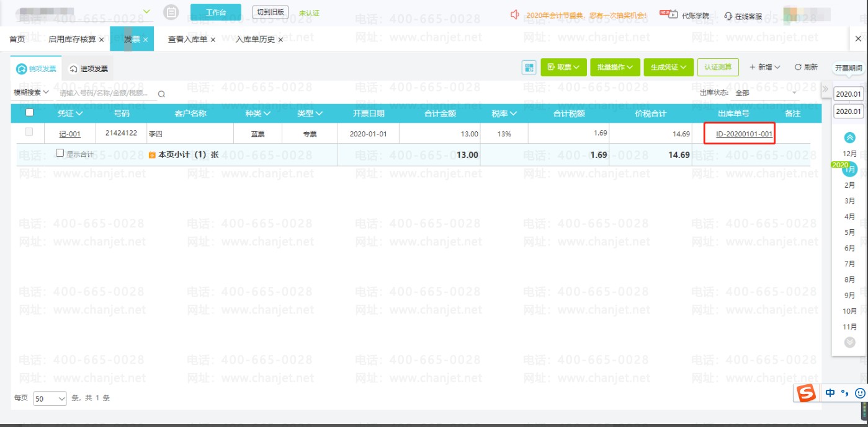Open voucher link 记-001
This screenshot has width=868, height=427.
tap(69, 134)
